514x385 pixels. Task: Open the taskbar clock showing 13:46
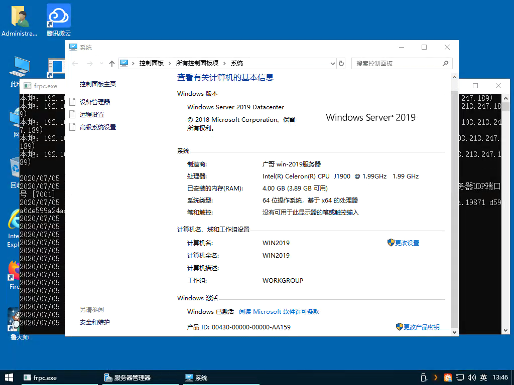[x=500, y=377]
